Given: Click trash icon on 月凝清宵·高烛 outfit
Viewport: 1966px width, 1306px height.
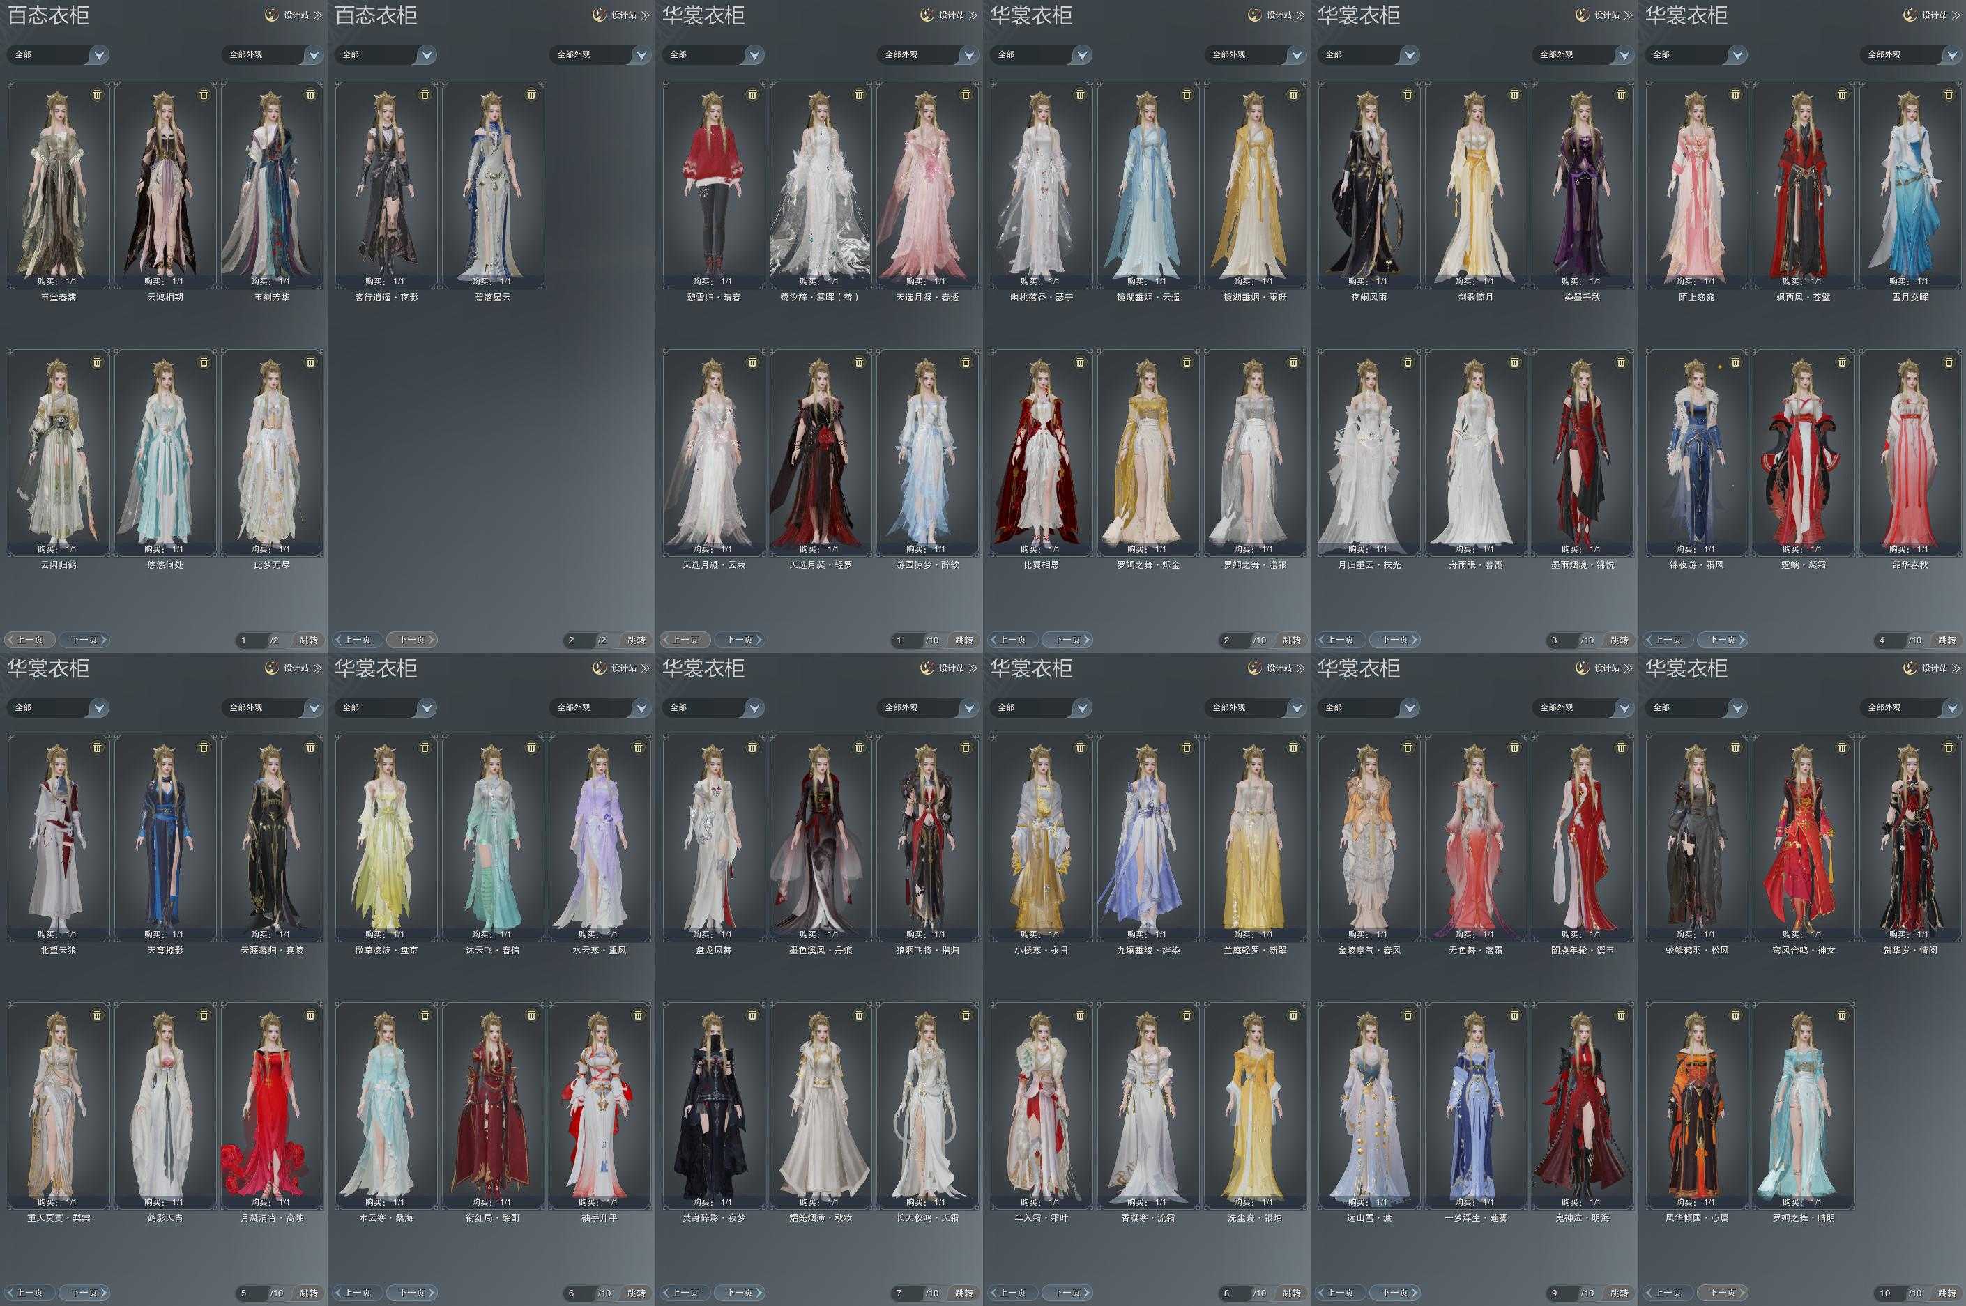Looking at the screenshot, I should 311,1015.
